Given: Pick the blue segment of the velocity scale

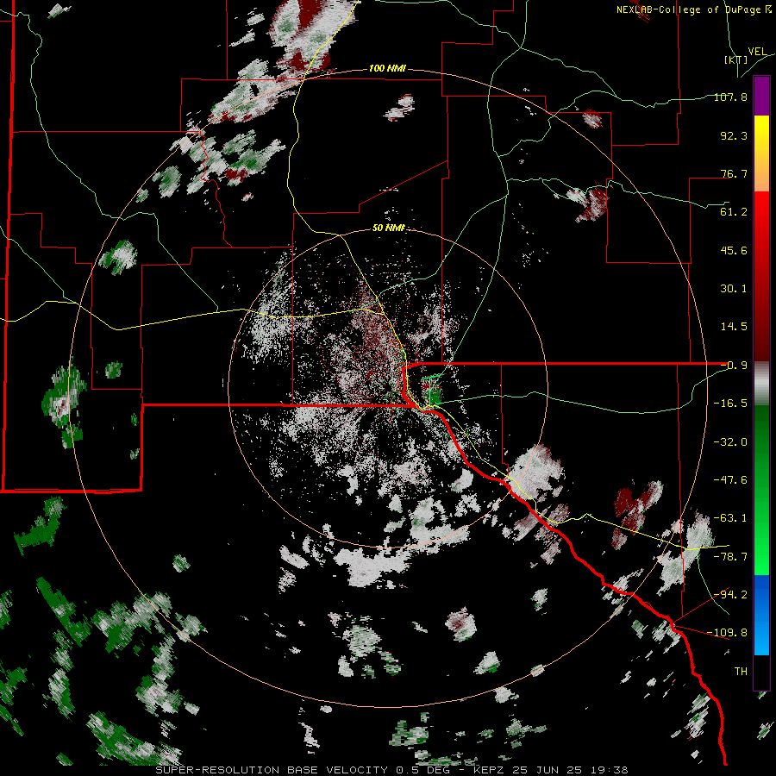Looking at the screenshot, I should (761, 615).
